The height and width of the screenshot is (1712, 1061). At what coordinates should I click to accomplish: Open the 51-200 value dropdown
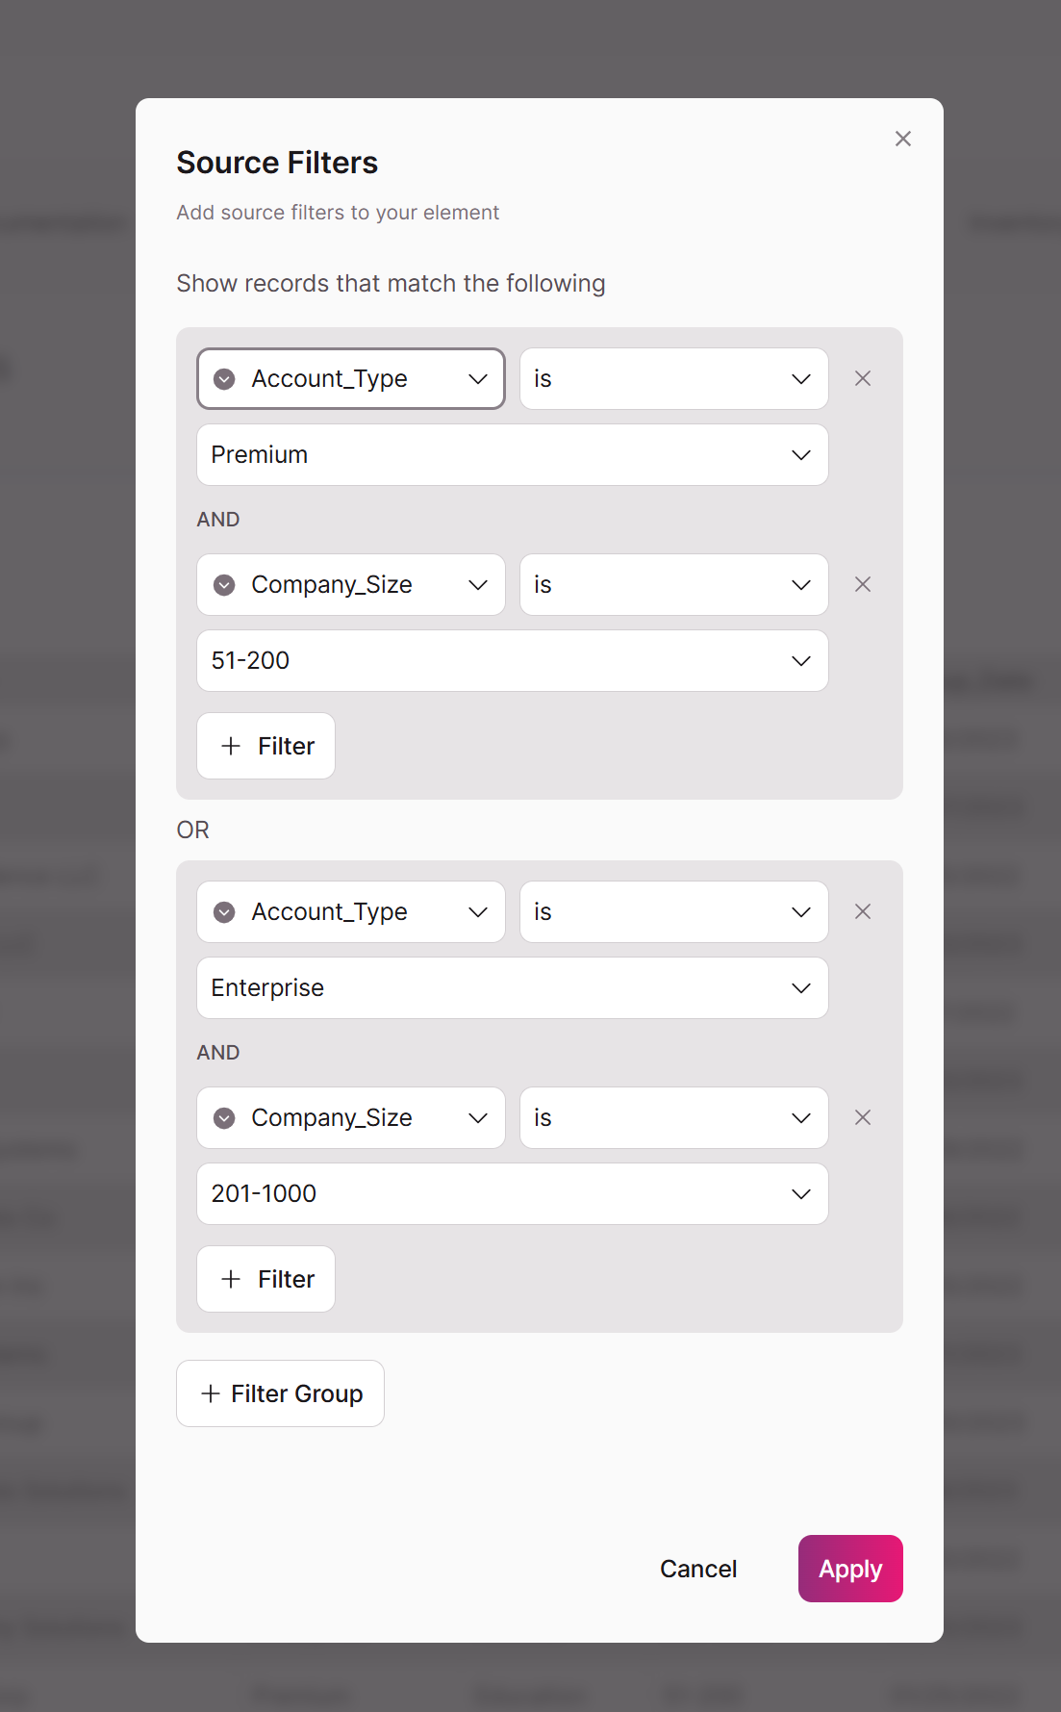pos(513,660)
